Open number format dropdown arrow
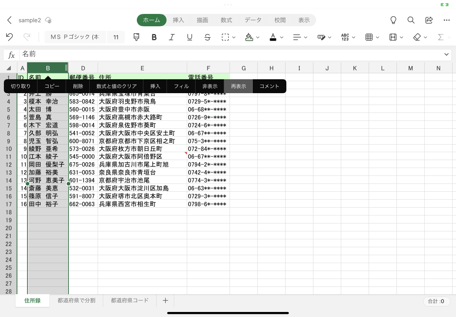 point(354,37)
